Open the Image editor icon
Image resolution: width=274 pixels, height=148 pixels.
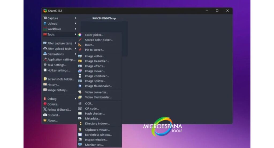pyautogui.click(x=80, y=56)
